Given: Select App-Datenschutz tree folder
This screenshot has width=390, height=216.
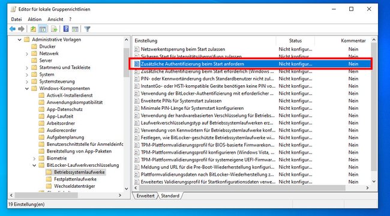Looking at the screenshot, I should [65, 109].
